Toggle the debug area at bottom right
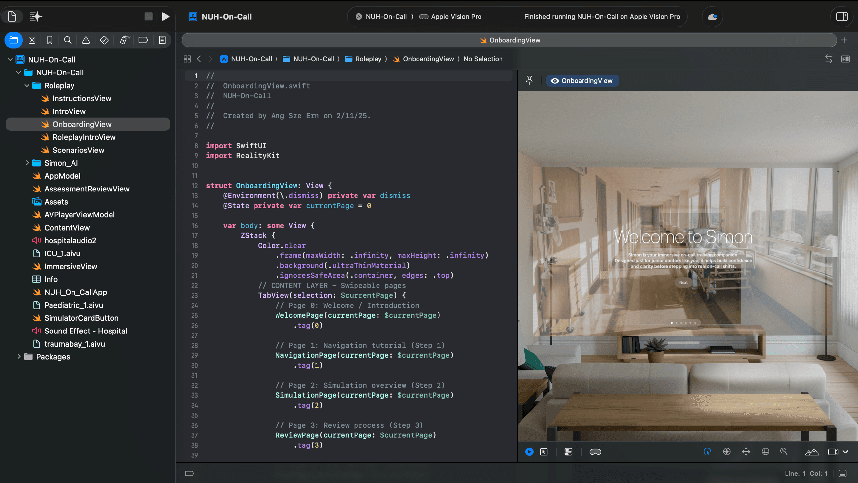 843,473
